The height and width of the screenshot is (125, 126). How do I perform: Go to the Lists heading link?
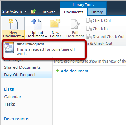[x=9, y=89]
